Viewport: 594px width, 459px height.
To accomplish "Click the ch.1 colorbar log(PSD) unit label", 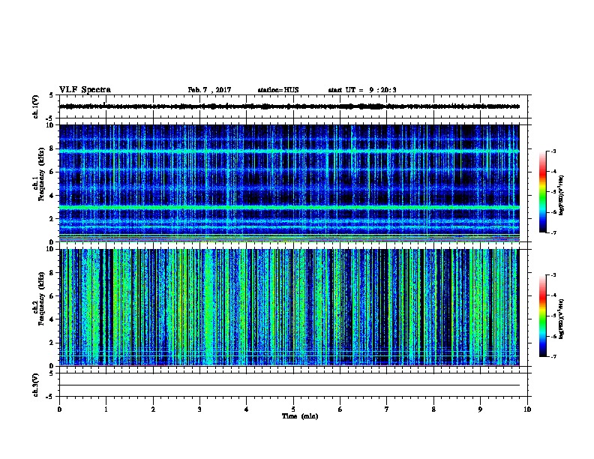I will click(x=562, y=195).
